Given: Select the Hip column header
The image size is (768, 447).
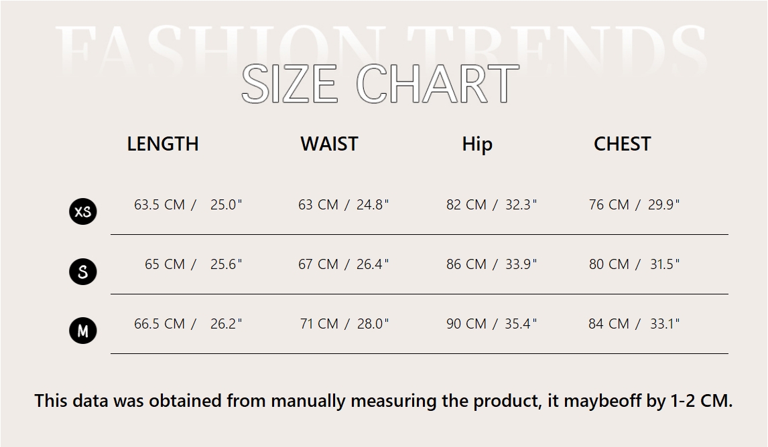Looking at the screenshot, I should (x=477, y=145).
